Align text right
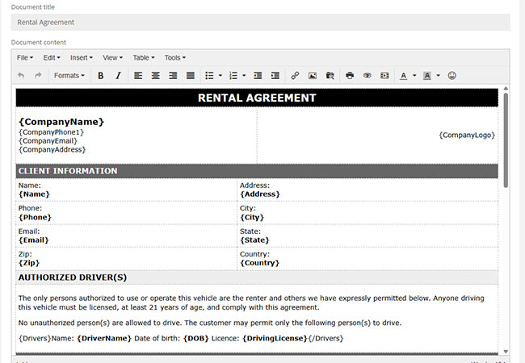 [x=173, y=76]
